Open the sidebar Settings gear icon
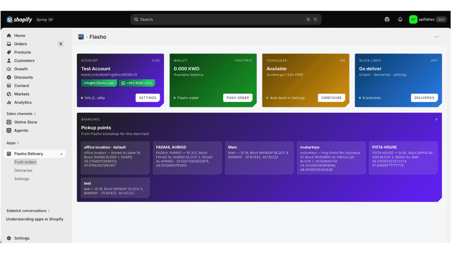This screenshot has width=451, height=254. click(9, 238)
